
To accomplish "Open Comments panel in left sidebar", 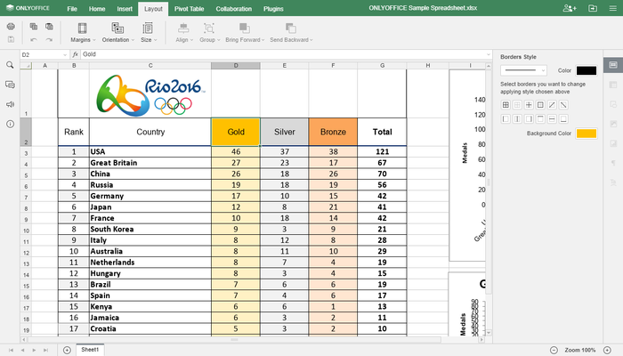I will click(10, 85).
